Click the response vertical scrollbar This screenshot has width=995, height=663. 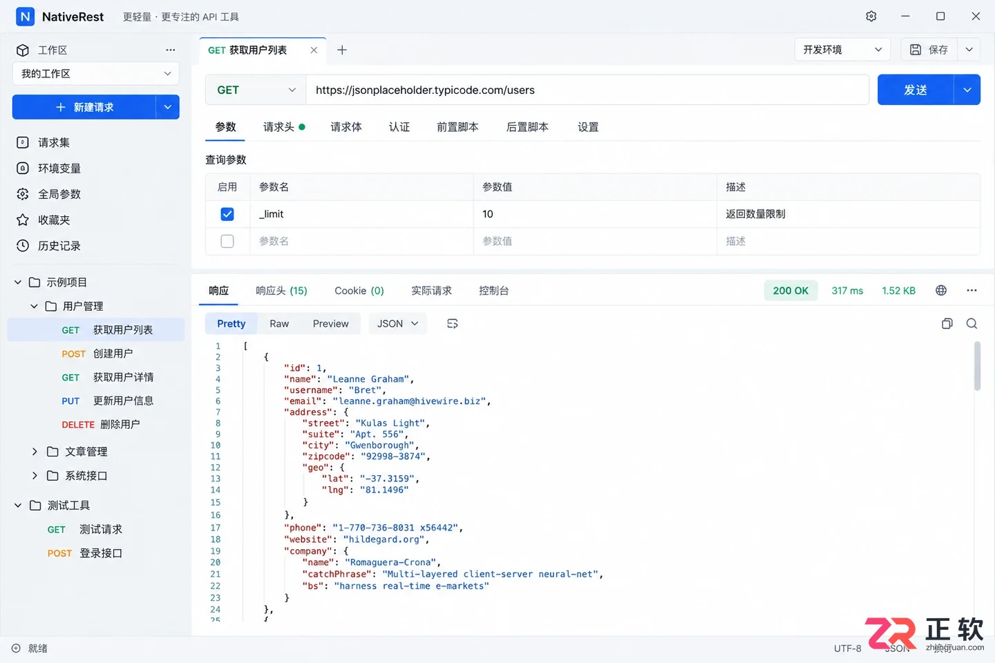[x=977, y=366]
